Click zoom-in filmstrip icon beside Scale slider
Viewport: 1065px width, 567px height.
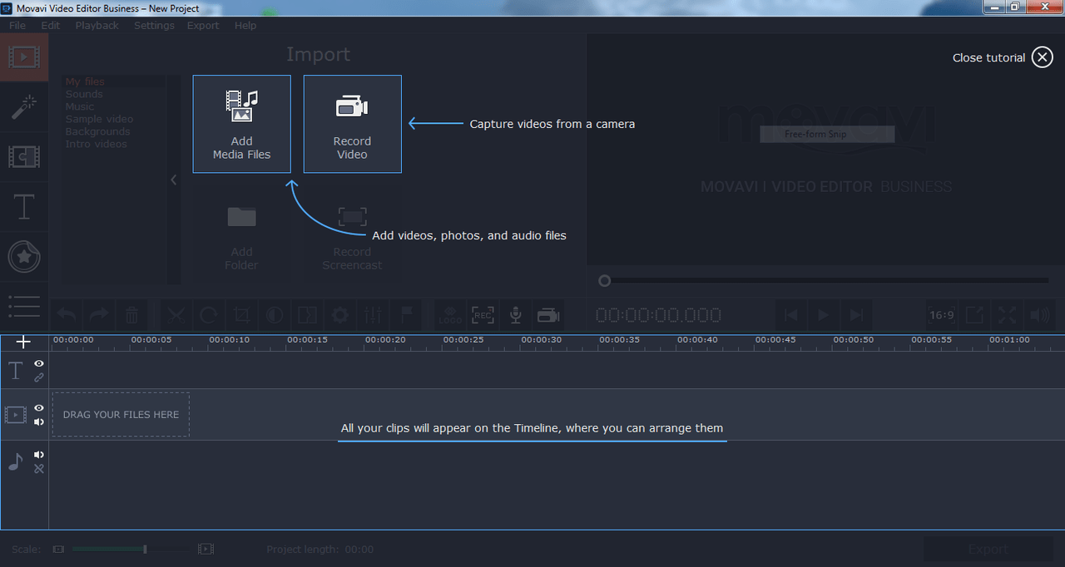click(x=206, y=550)
